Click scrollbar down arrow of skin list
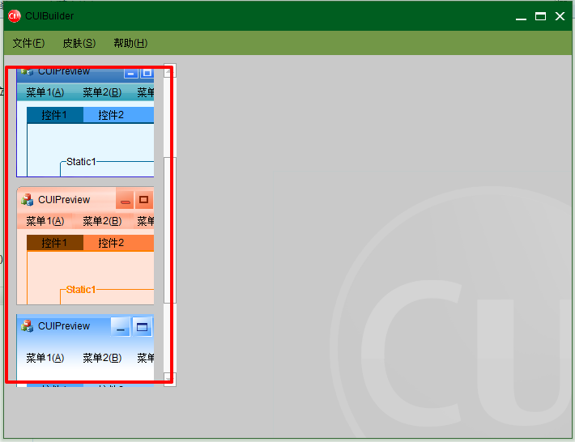This screenshot has height=442, width=575. click(169, 378)
